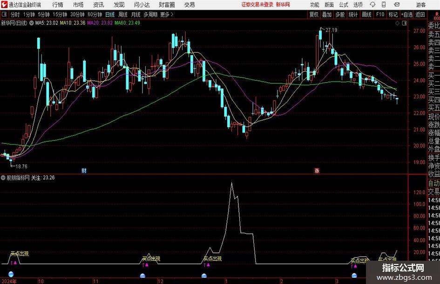This screenshot has width=440, height=284.
Task: Open the 版面 menu
Action: coord(329,5)
